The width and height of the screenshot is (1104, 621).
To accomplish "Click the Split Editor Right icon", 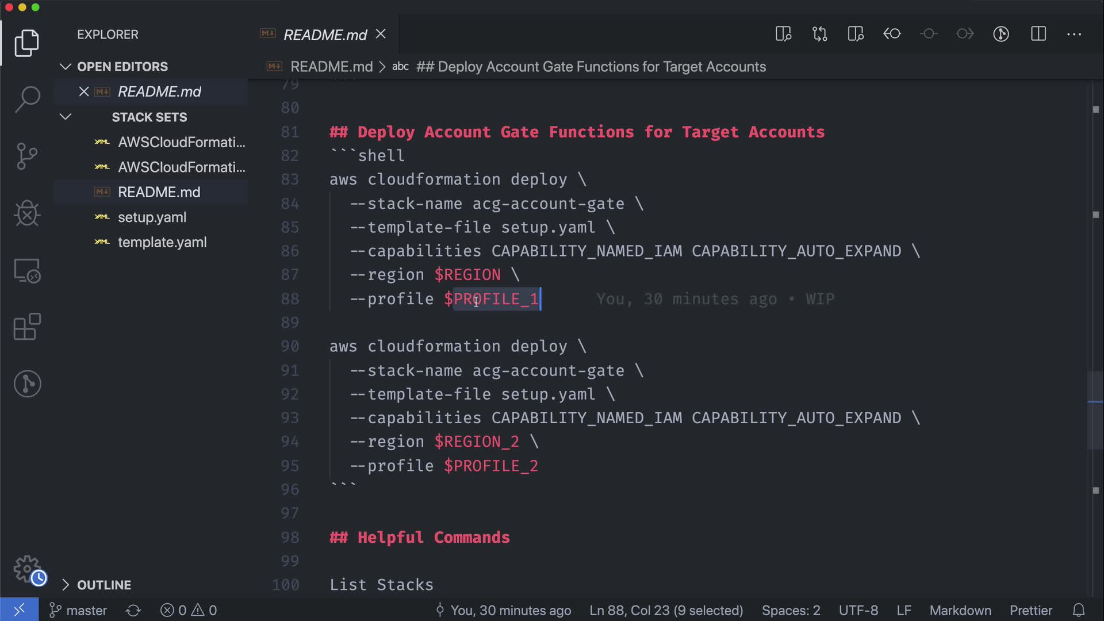I will coord(1038,34).
